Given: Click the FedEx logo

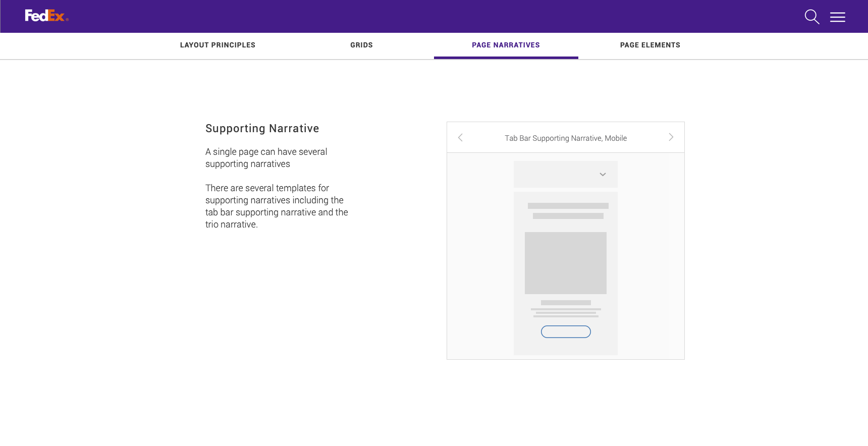Looking at the screenshot, I should (46, 16).
